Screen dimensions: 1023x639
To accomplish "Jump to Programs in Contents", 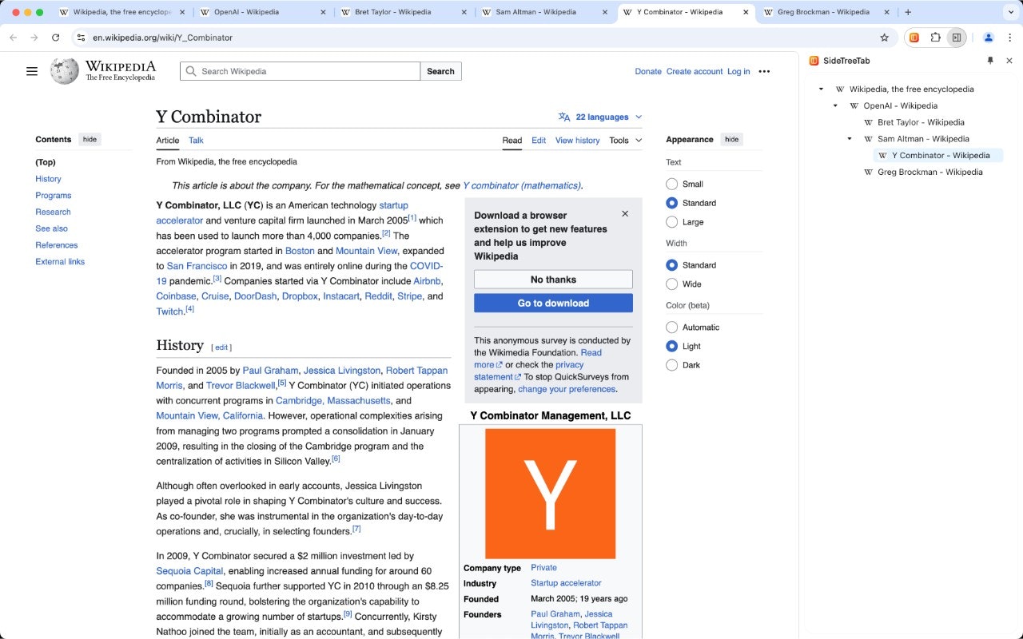I will tap(54, 196).
